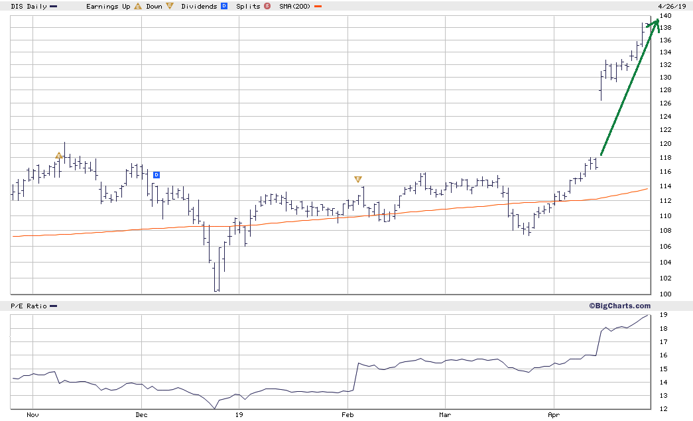Click the 'P/E Ratio' panel label
Viewport: 693px width, 421px height.
29,306
